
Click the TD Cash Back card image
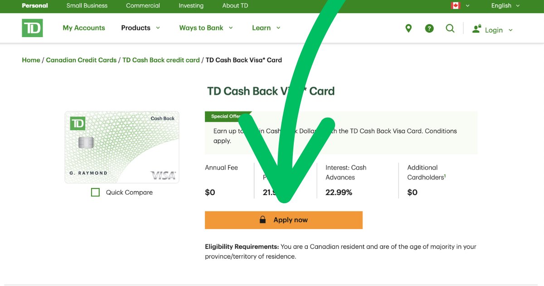[122, 147]
